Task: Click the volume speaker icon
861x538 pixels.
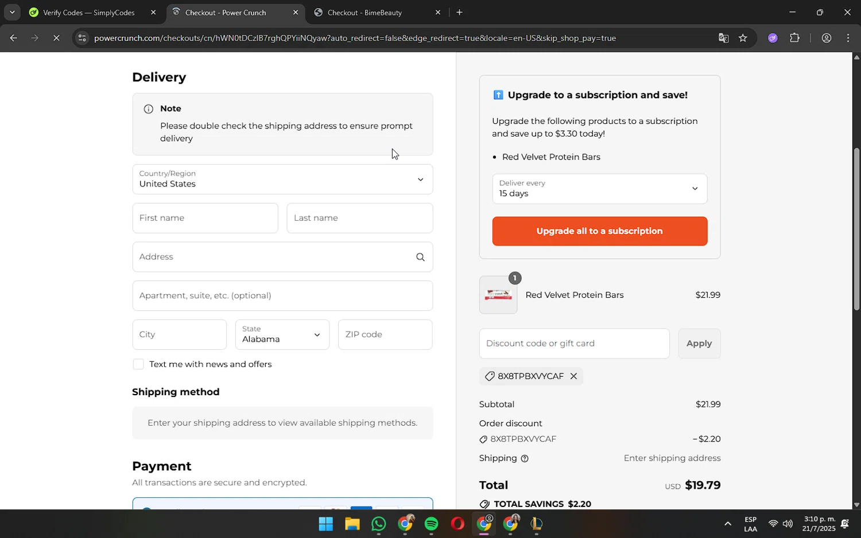Action: tap(788, 524)
